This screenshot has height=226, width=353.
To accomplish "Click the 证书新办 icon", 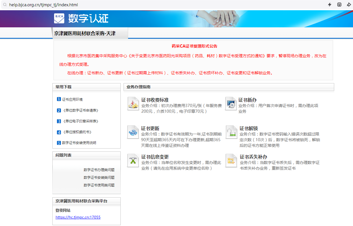I will coord(231,104).
